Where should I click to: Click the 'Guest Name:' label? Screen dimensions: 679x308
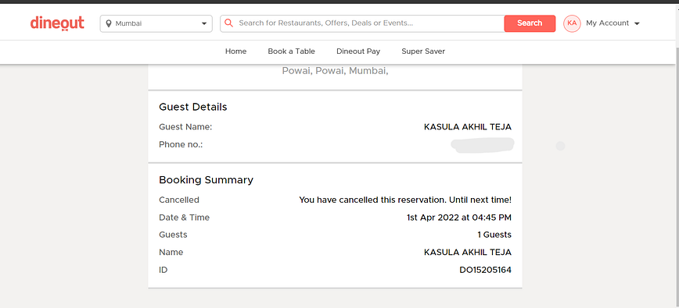185,127
